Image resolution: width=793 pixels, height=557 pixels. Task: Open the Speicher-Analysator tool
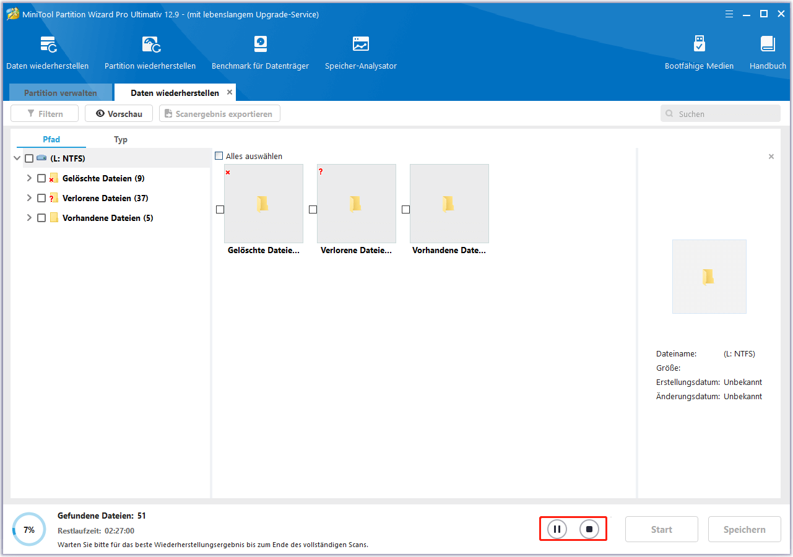[x=361, y=53]
